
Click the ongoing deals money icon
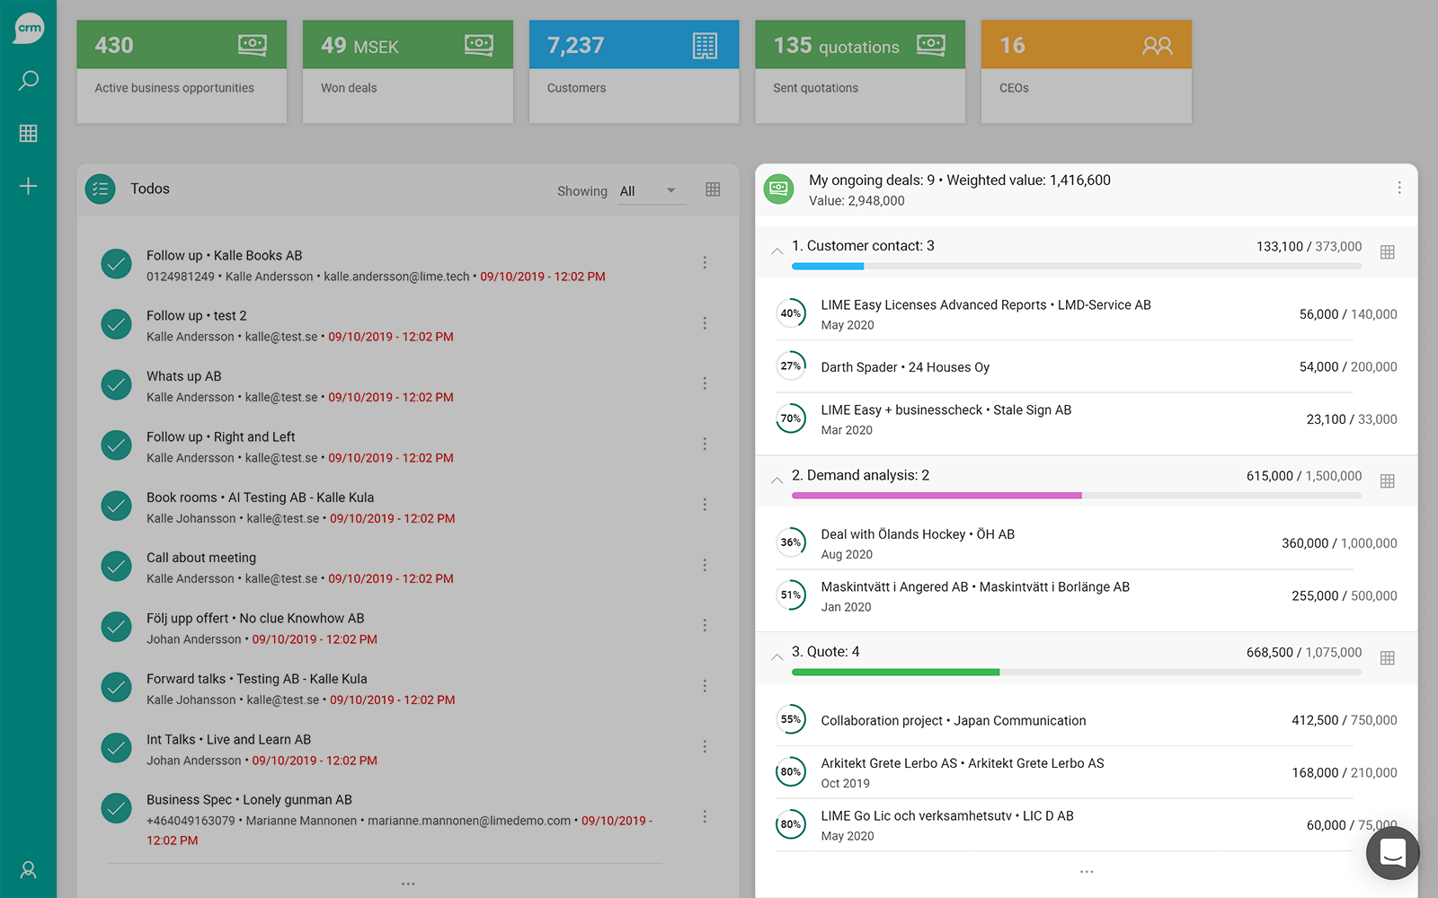pos(778,189)
